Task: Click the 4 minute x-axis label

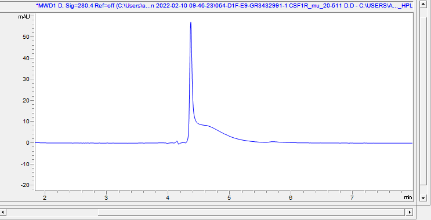Action: click(168, 198)
